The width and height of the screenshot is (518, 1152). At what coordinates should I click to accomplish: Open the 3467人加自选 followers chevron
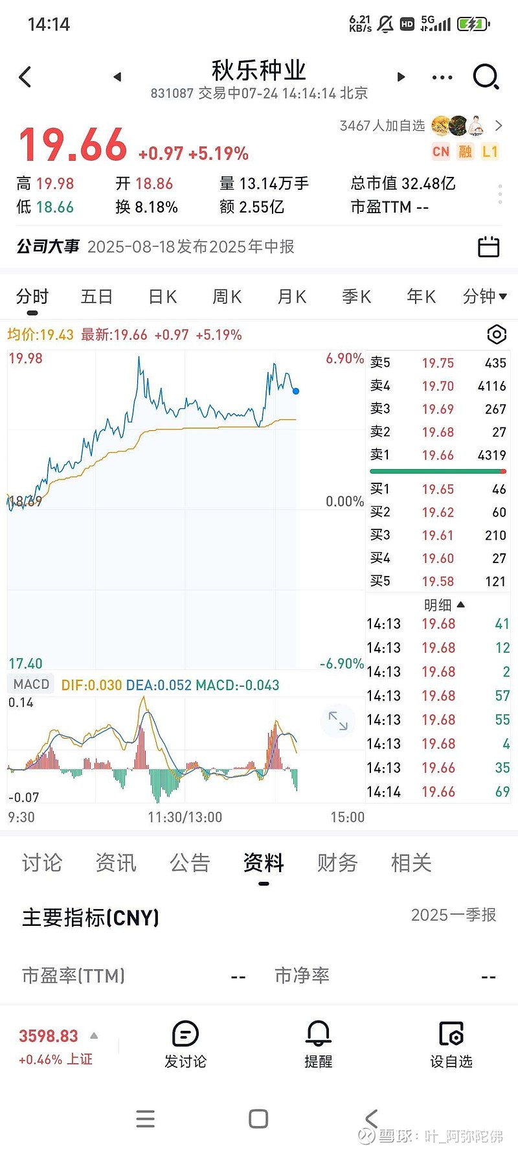click(x=499, y=126)
